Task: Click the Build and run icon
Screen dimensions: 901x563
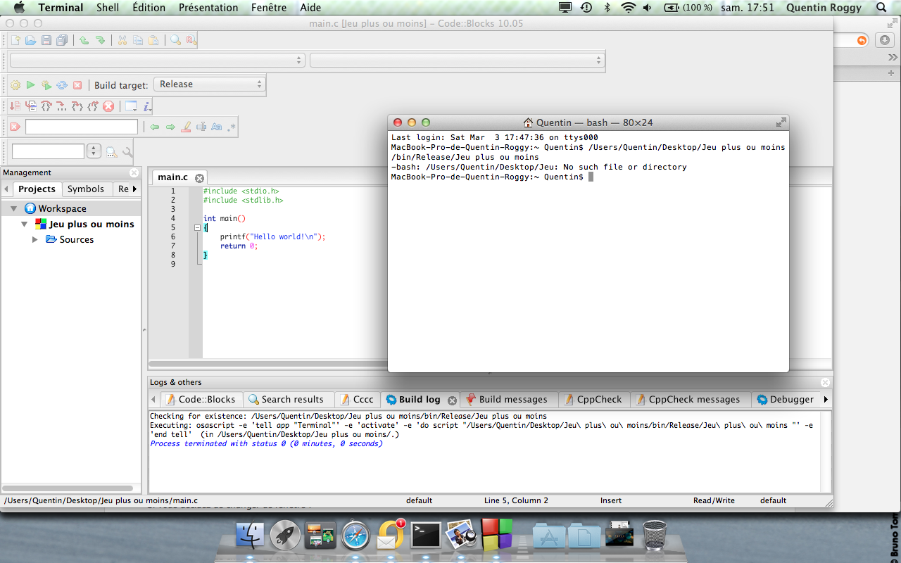Action: coord(46,85)
